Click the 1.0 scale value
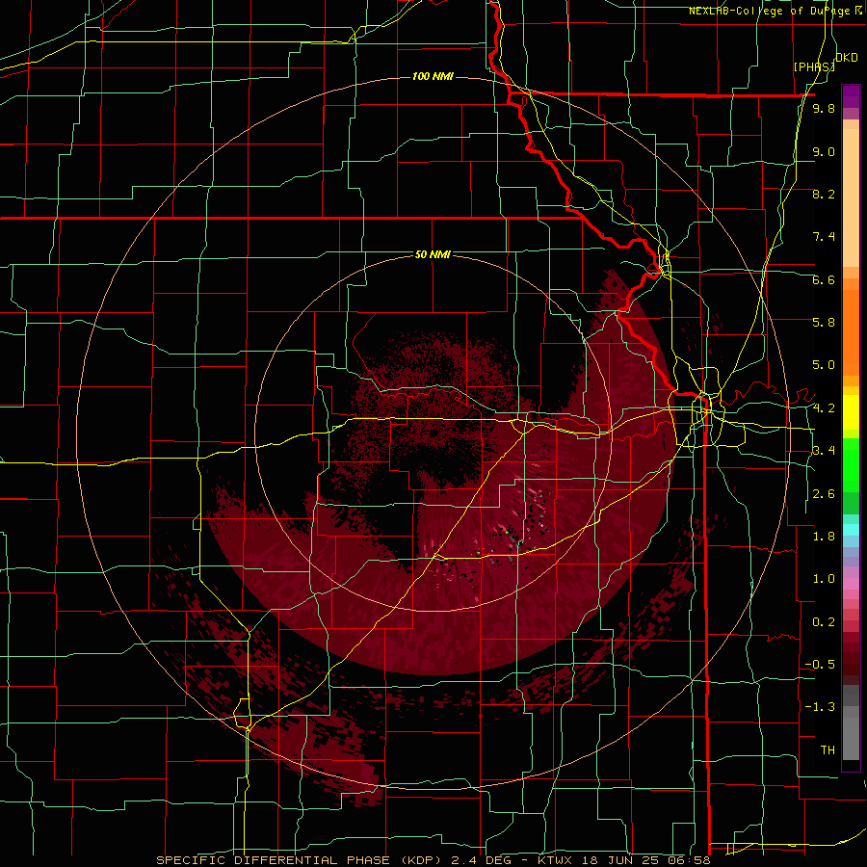The width and height of the screenshot is (867, 867). click(x=824, y=579)
